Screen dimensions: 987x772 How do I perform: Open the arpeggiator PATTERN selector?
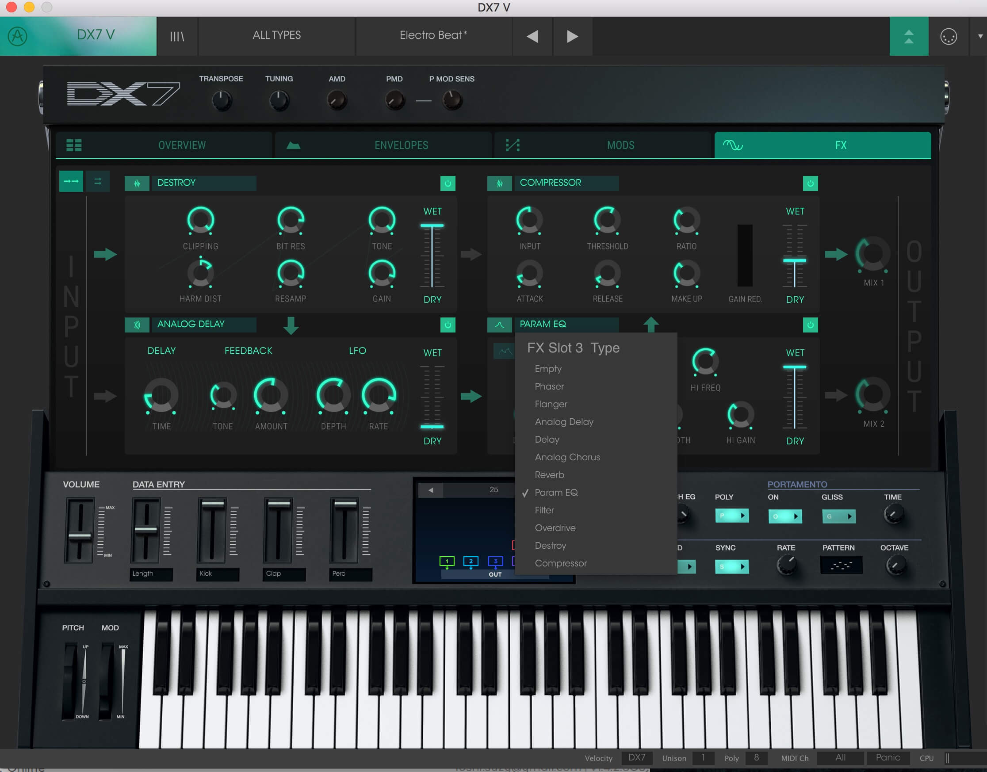841,565
